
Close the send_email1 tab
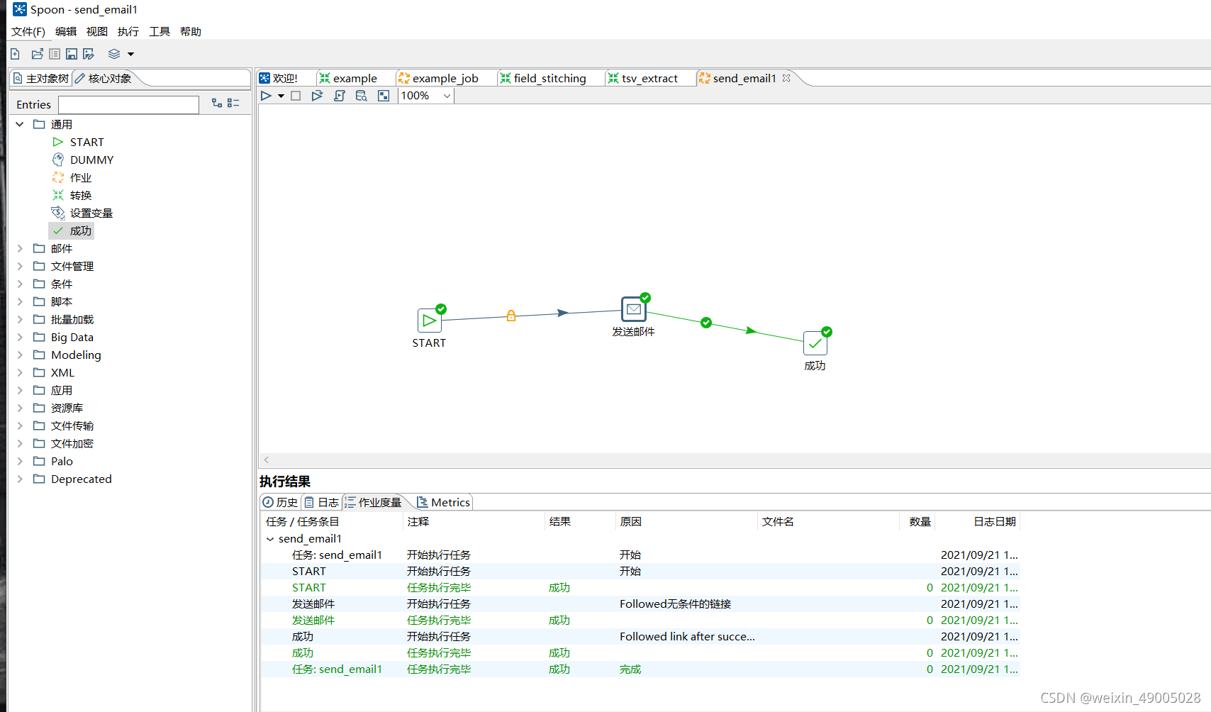coord(786,78)
